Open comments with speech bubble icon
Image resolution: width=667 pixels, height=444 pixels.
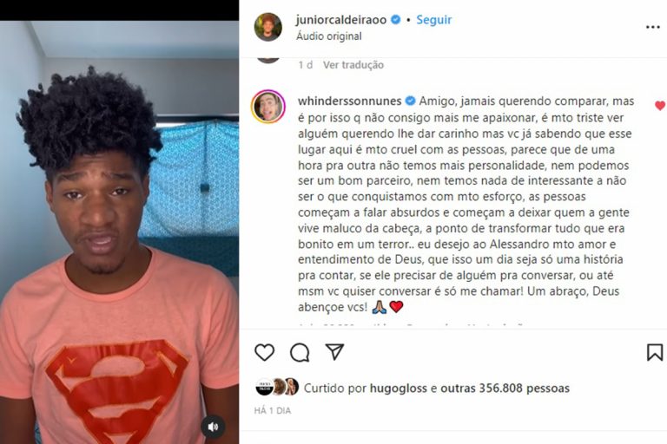click(x=300, y=352)
